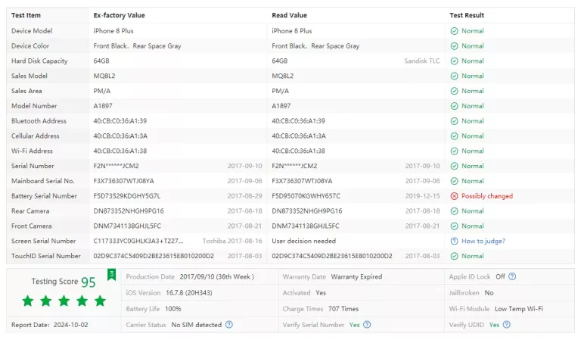Click green check icon in TouchID Serial row
Viewport: 581px width, 340px height.
pos(454,256)
